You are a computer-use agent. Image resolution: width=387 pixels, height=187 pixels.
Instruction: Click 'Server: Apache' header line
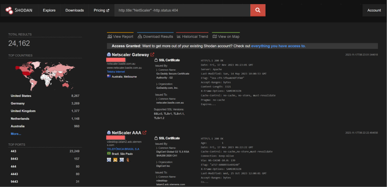211,69
